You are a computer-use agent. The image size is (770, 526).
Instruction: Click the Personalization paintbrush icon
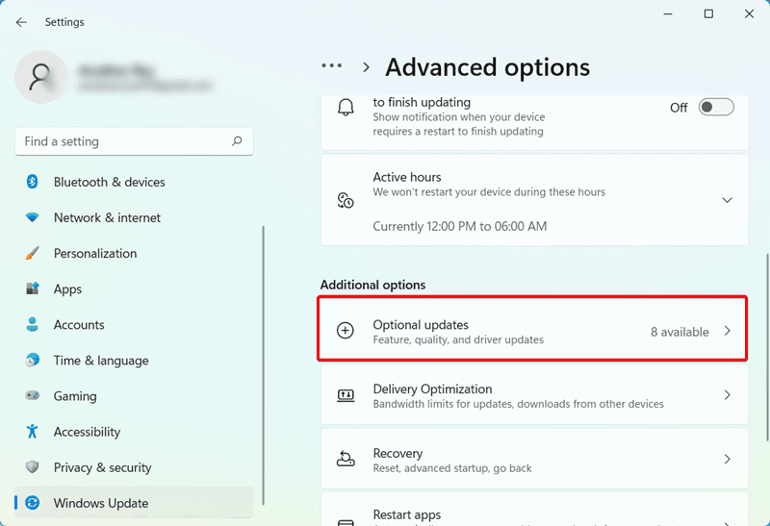coord(33,253)
